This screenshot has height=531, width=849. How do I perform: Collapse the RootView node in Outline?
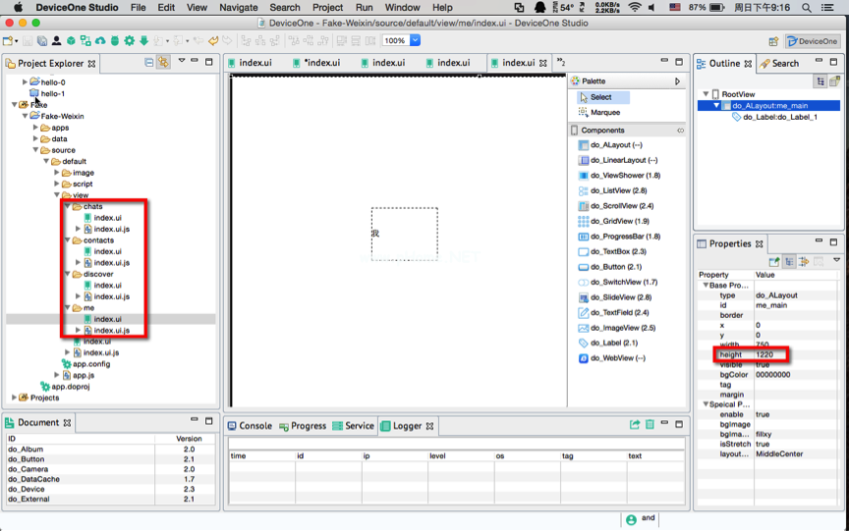(706, 94)
